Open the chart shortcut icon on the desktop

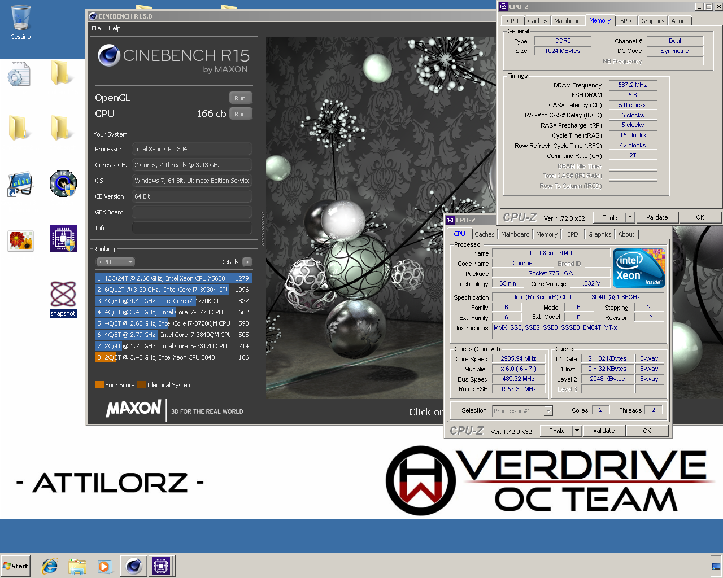20,184
